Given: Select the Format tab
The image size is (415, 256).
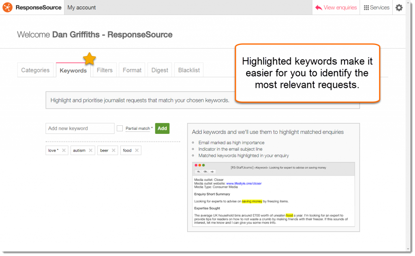Looking at the screenshot, I should pos(132,70).
